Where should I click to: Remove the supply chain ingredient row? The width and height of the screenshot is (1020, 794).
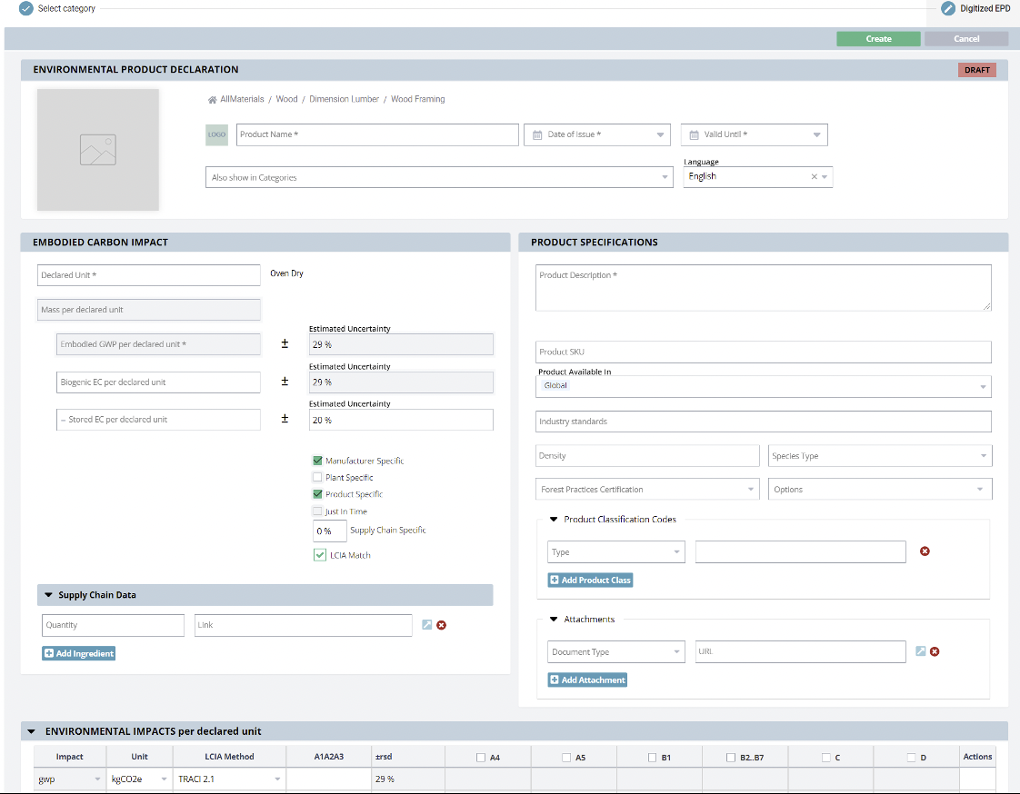pos(442,625)
